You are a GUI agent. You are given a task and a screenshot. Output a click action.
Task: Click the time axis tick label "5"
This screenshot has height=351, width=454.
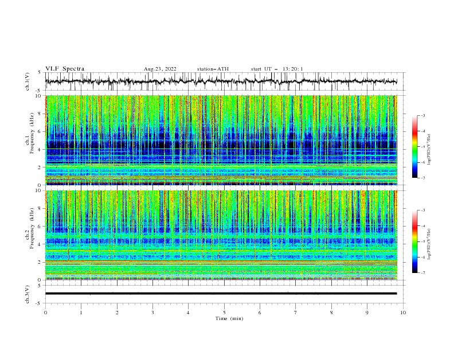click(x=224, y=313)
